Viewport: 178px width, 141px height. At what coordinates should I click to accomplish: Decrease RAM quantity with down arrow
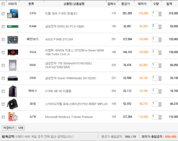click(x=160, y=28)
